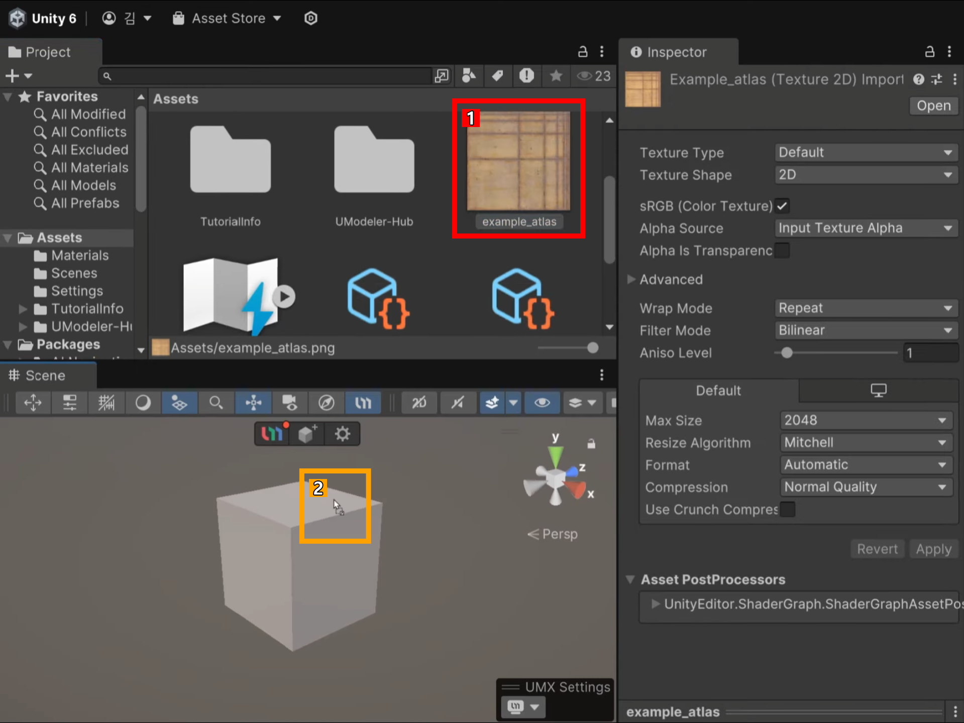Expand the UModeler-Hub folder in tree
Screen dimensions: 964x723
click(x=23, y=327)
